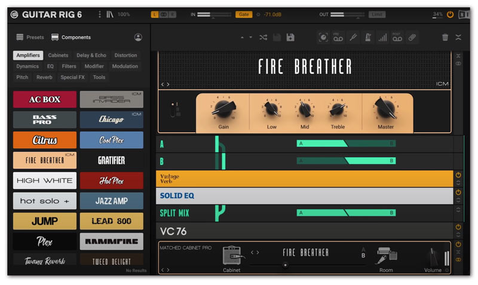Expand the Vintage Verb module
The image size is (478, 285).
coord(458,183)
